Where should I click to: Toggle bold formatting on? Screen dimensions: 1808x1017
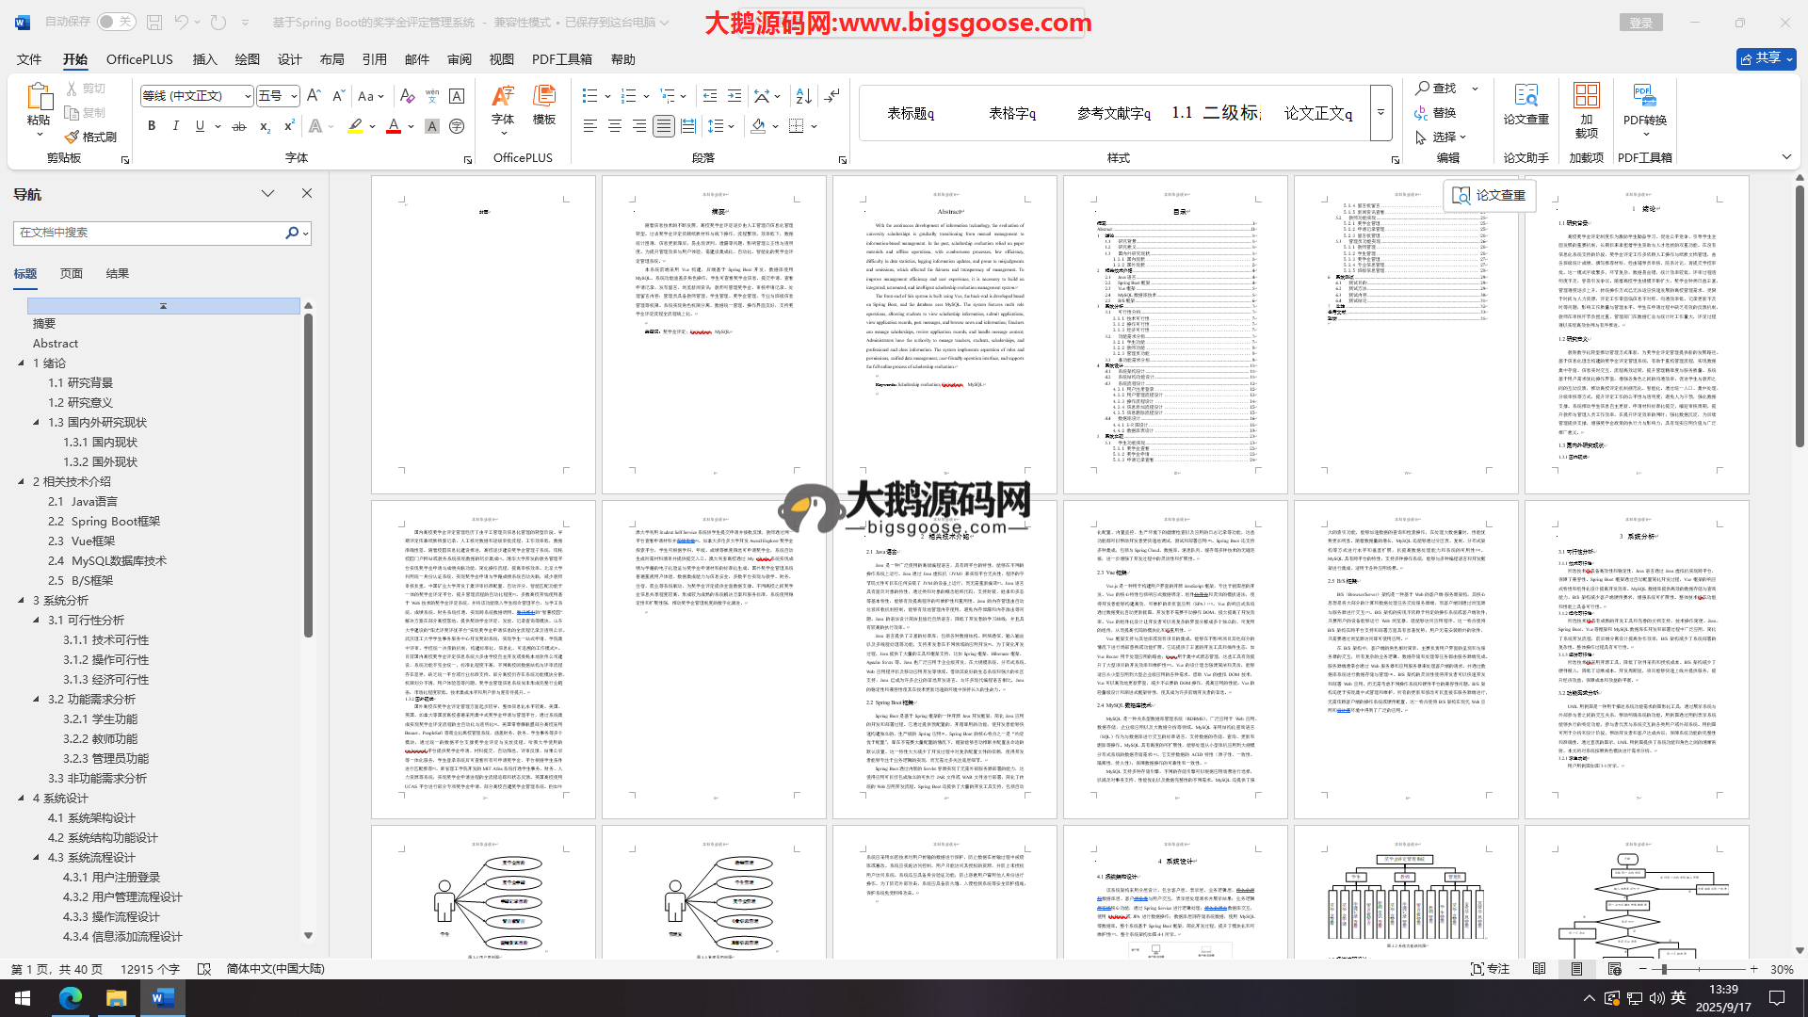pos(152,125)
